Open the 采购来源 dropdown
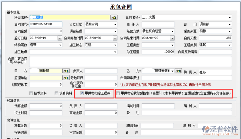 230,31
